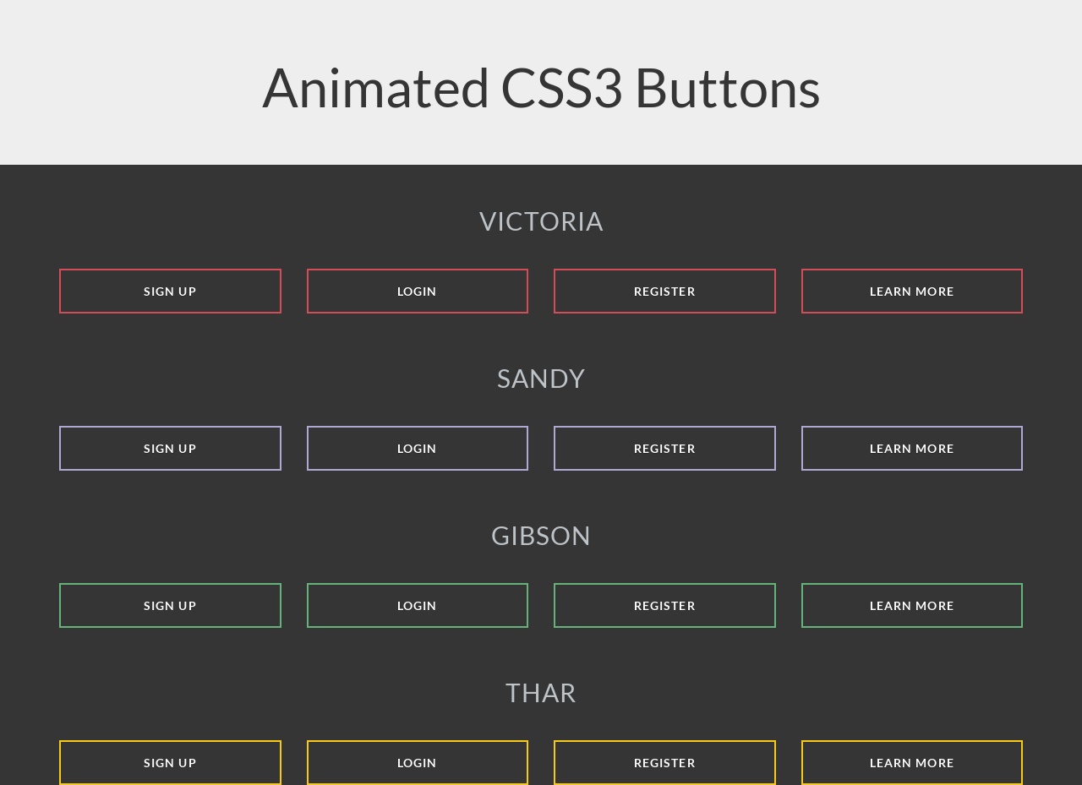Image resolution: width=1082 pixels, height=785 pixels.
Task: Click the VICTORIA section heading
Action: [x=541, y=221]
